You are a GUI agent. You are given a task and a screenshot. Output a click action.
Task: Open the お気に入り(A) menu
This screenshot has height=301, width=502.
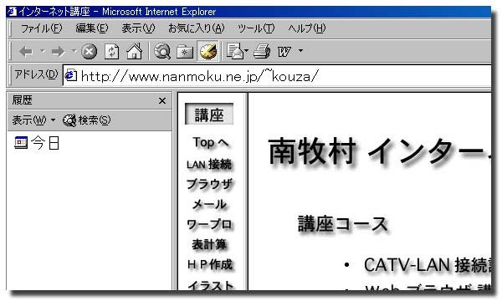[197, 28]
